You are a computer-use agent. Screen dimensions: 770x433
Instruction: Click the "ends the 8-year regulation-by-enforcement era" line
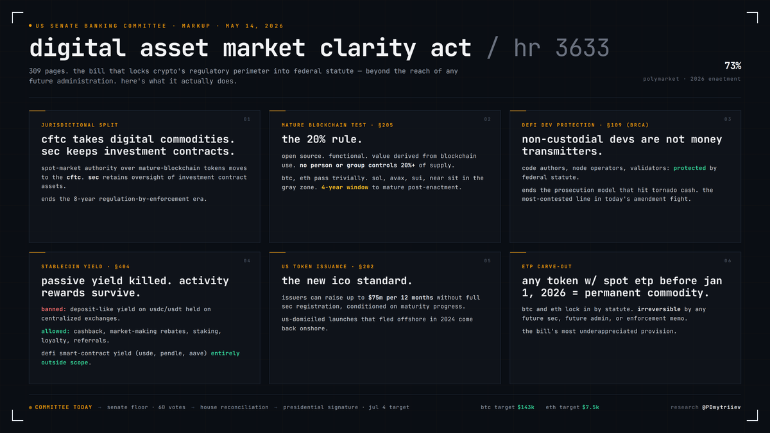124,198
